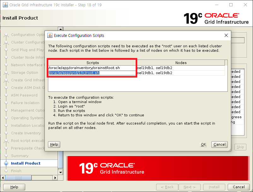The height and width of the screenshot is (192, 253).
Task: Minimize the Oracle Grid installer window
Action: tap(217, 5)
